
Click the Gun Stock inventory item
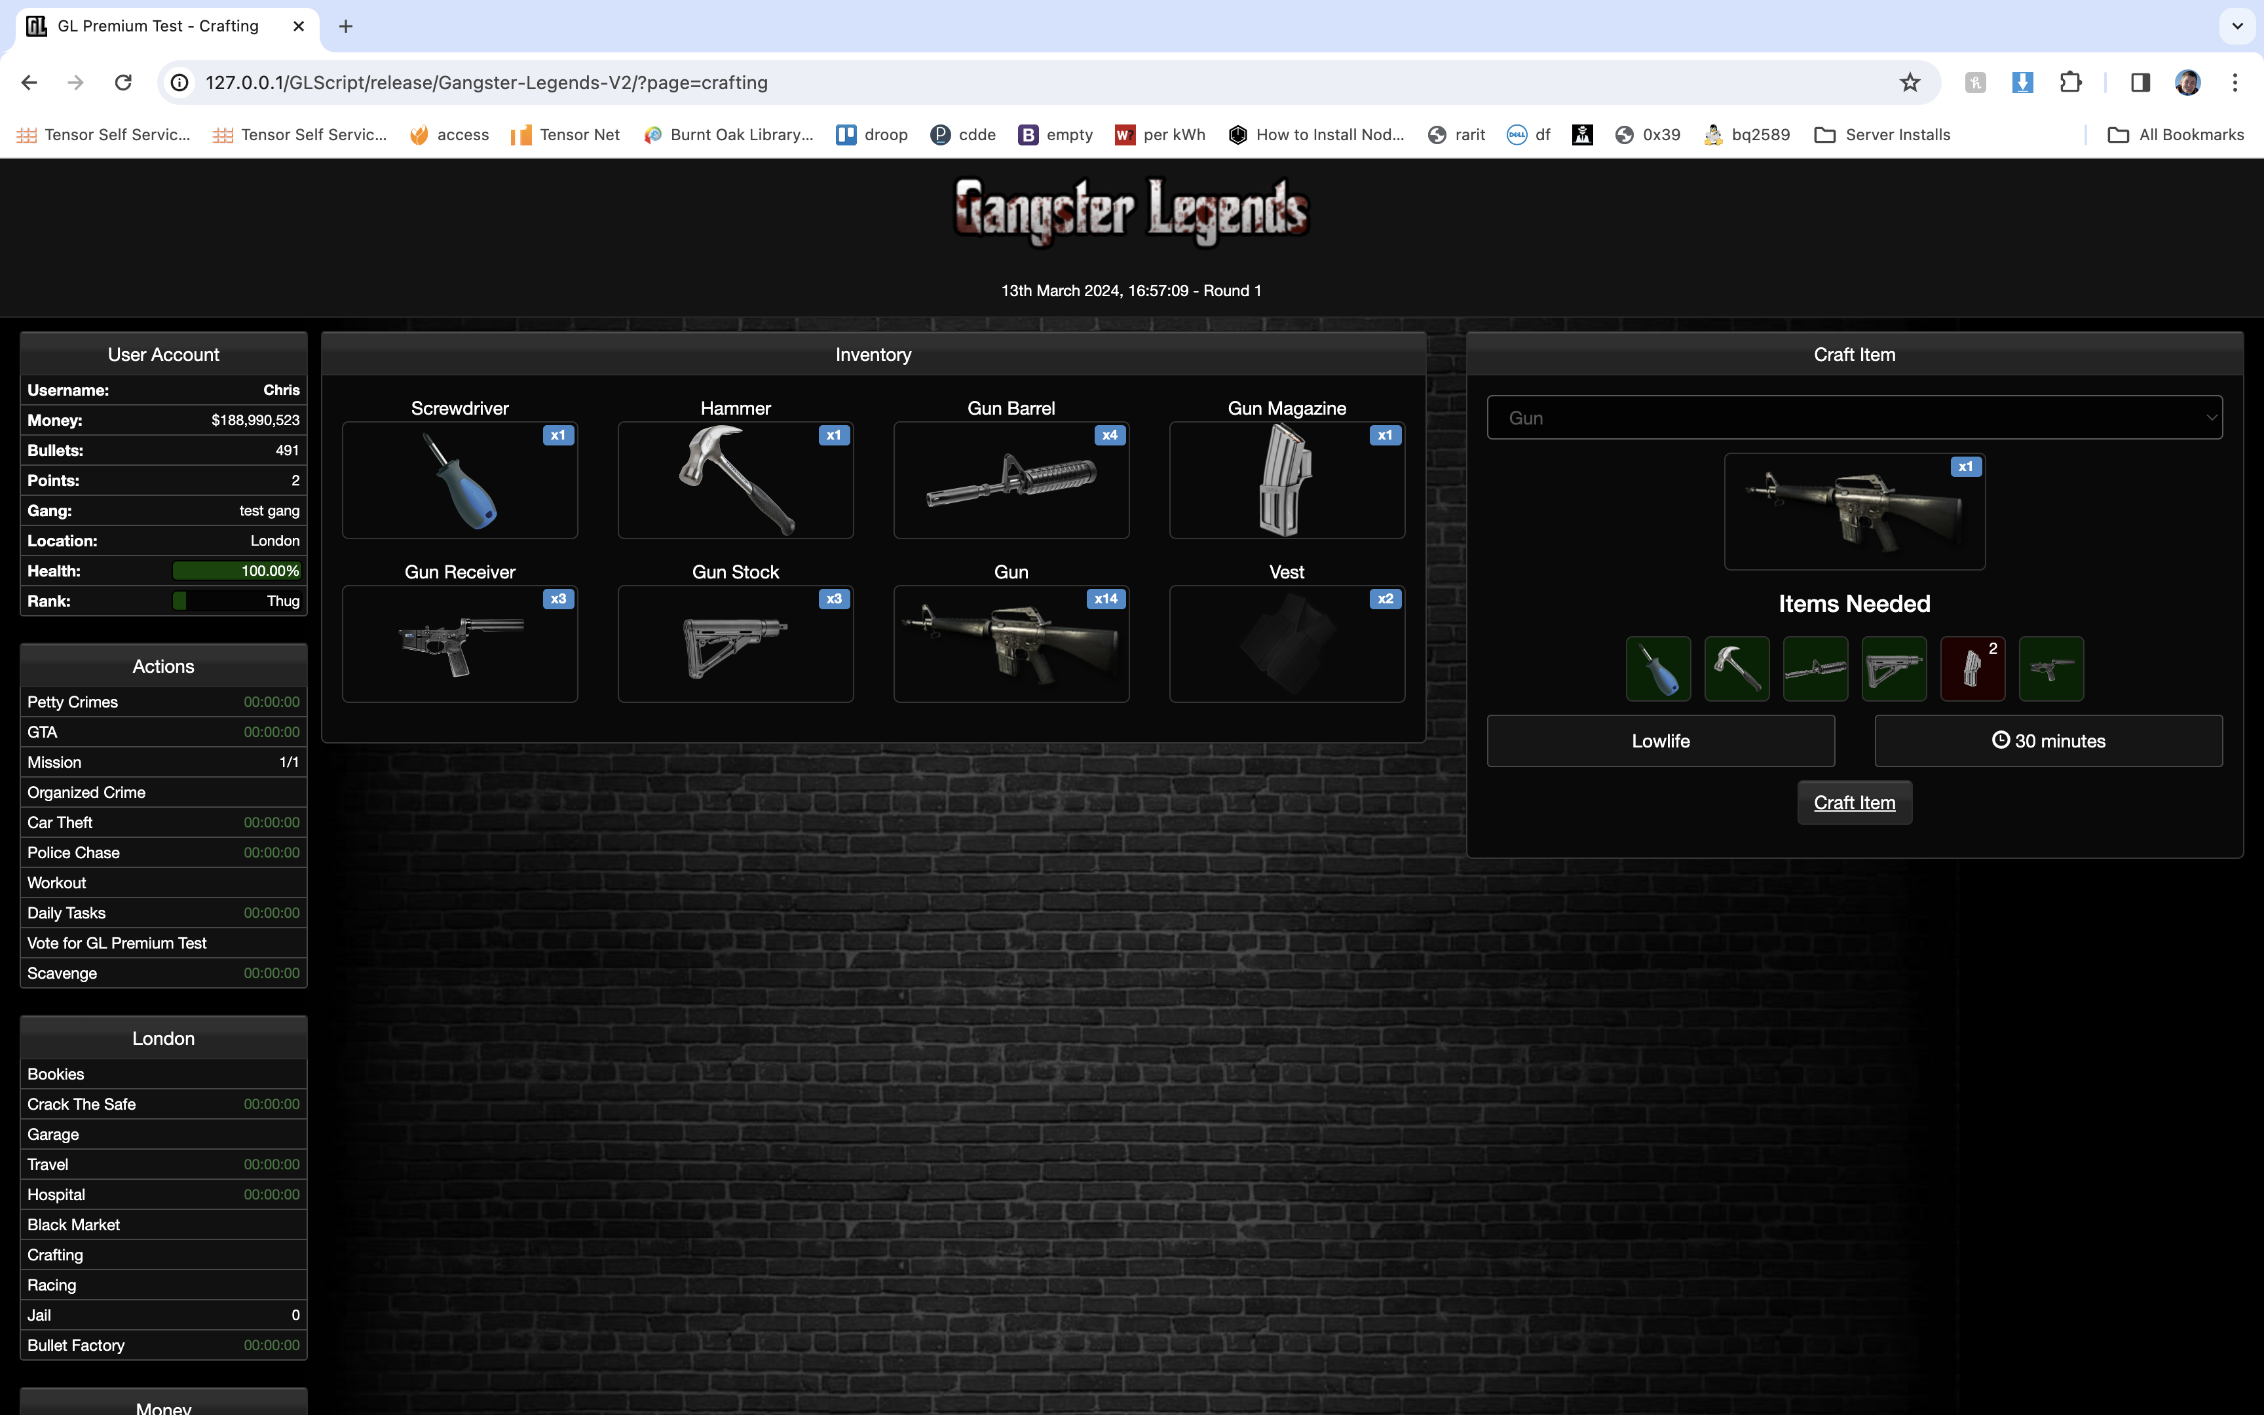pos(735,644)
